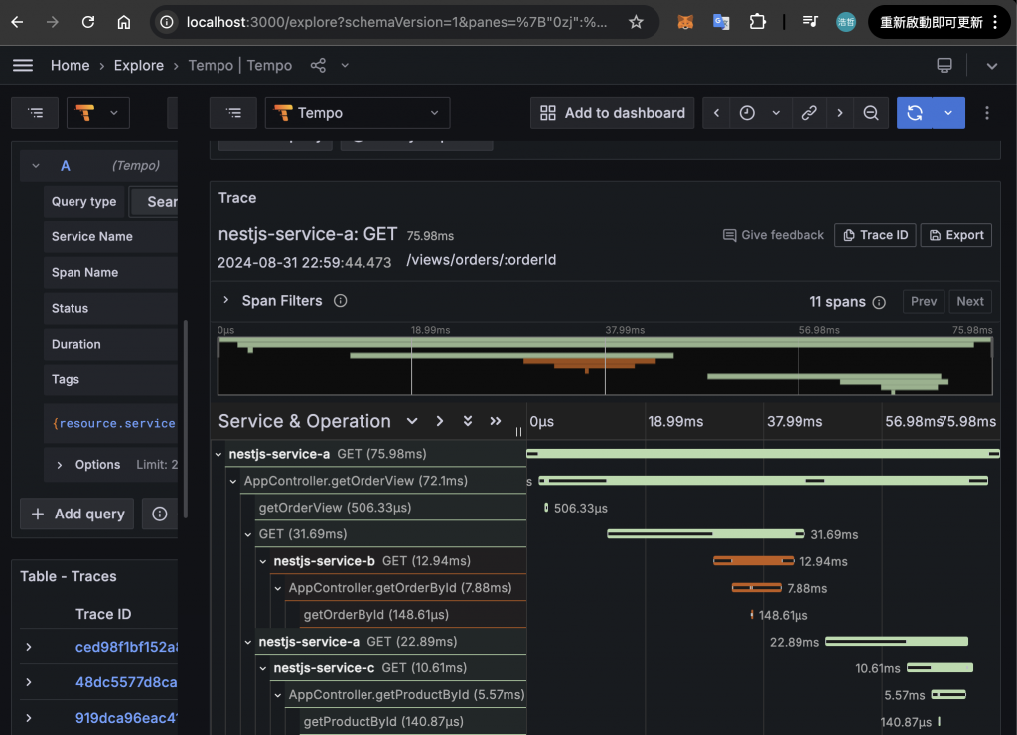Open time picker dropdown chevron
The image size is (1017, 735).
(x=776, y=113)
